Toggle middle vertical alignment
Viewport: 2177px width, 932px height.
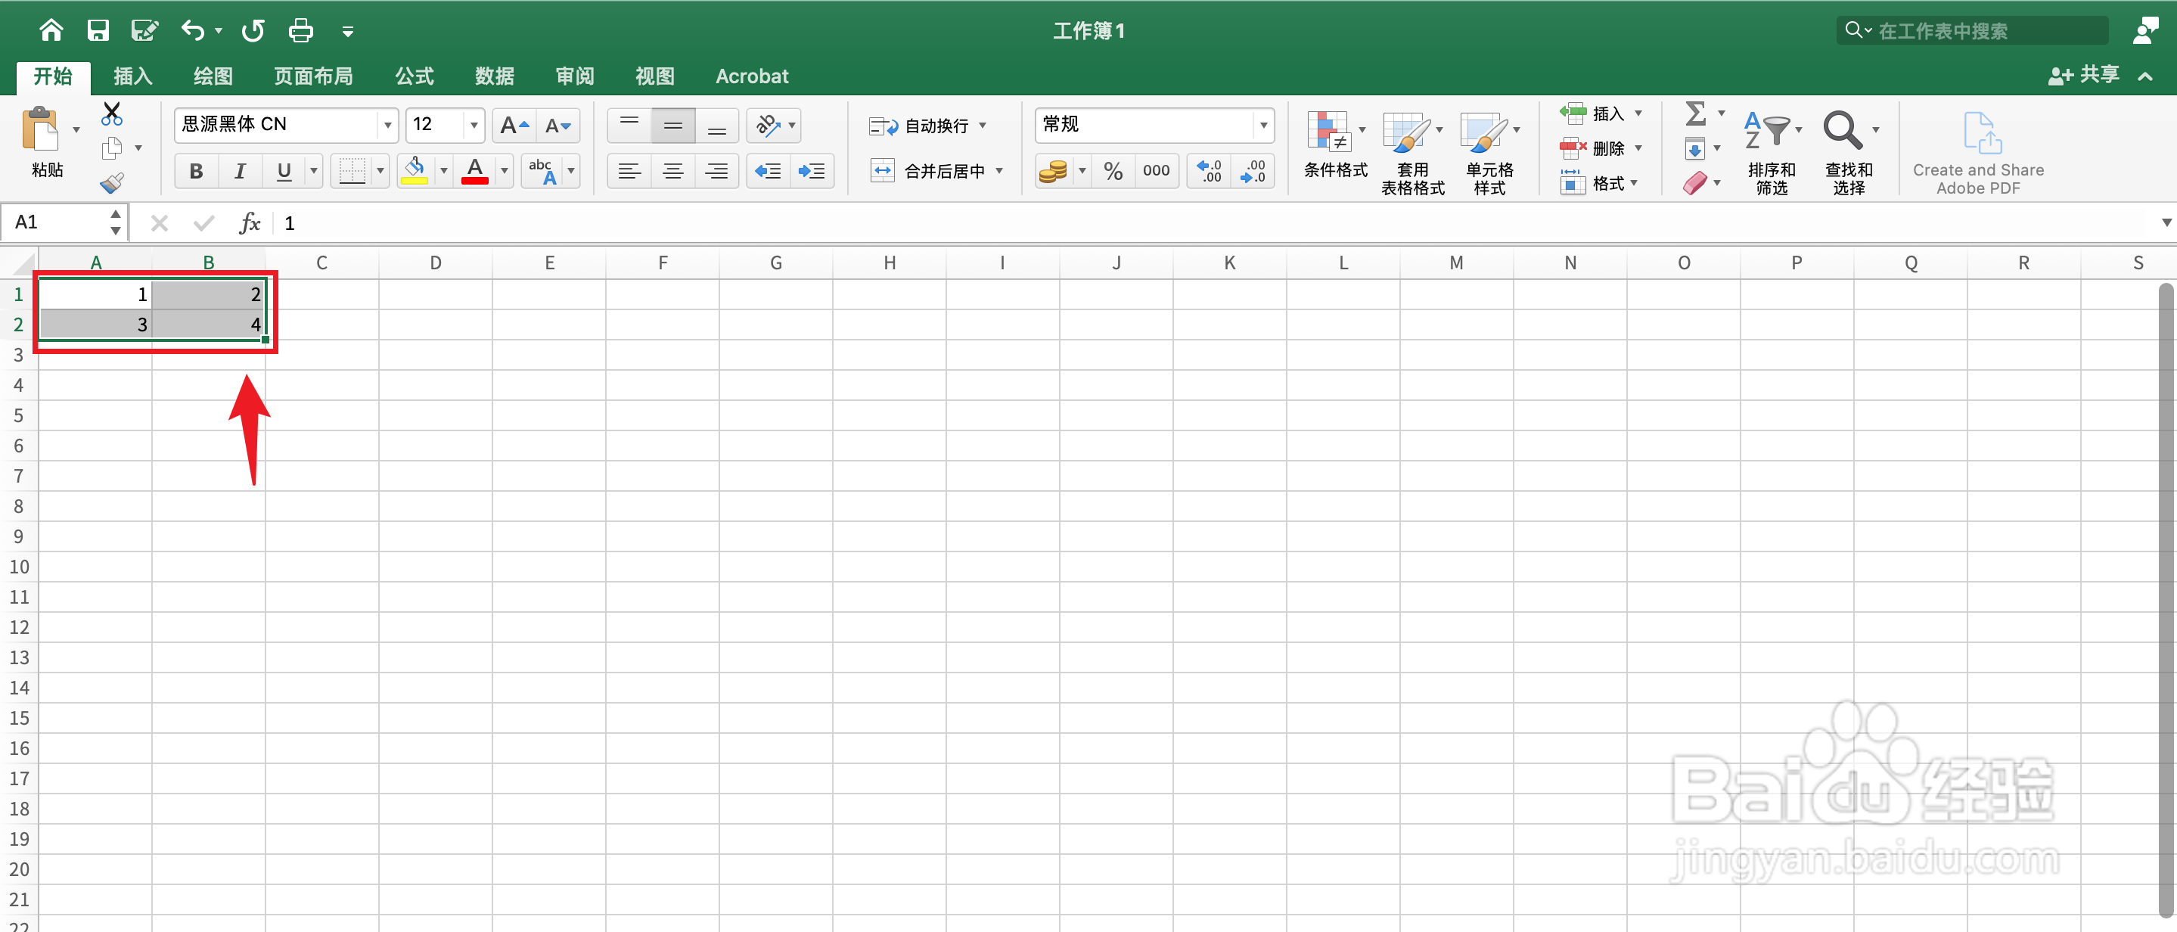[x=673, y=125]
